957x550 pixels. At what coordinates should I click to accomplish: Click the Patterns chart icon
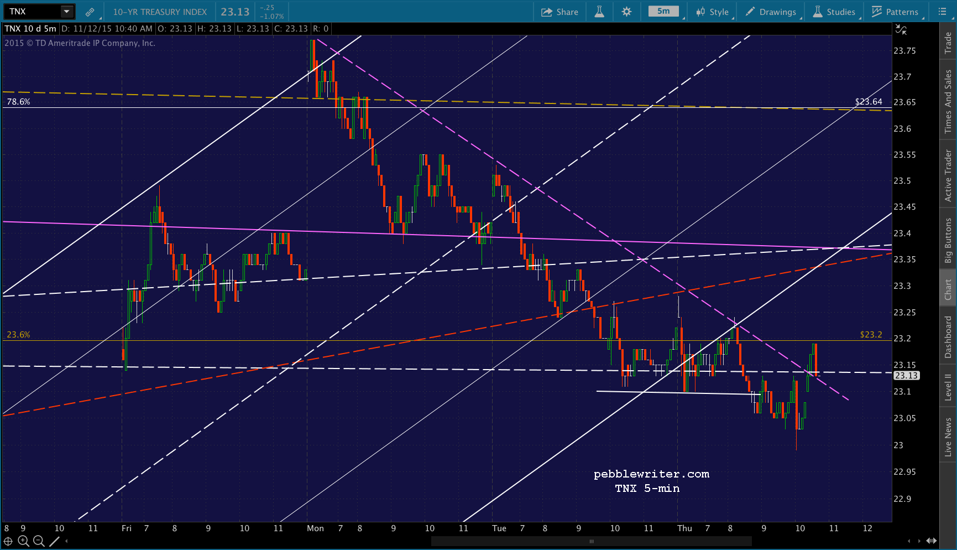[877, 12]
